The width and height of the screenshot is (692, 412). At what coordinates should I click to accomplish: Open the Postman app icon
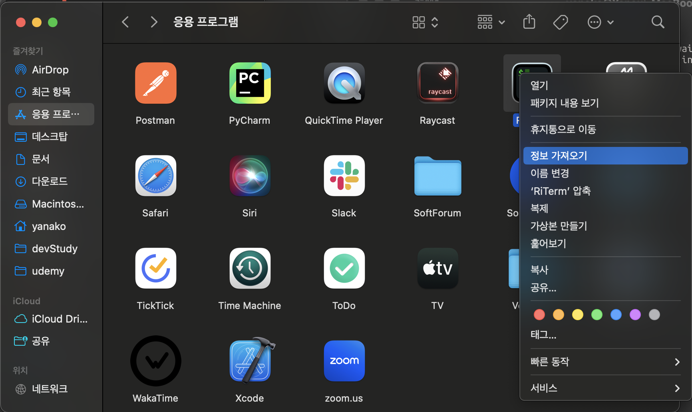(x=156, y=83)
